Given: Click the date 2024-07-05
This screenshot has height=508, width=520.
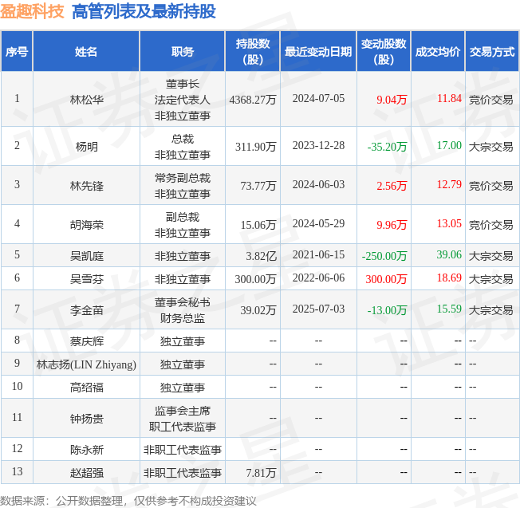Looking at the screenshot, I should (x=318, y=98).
